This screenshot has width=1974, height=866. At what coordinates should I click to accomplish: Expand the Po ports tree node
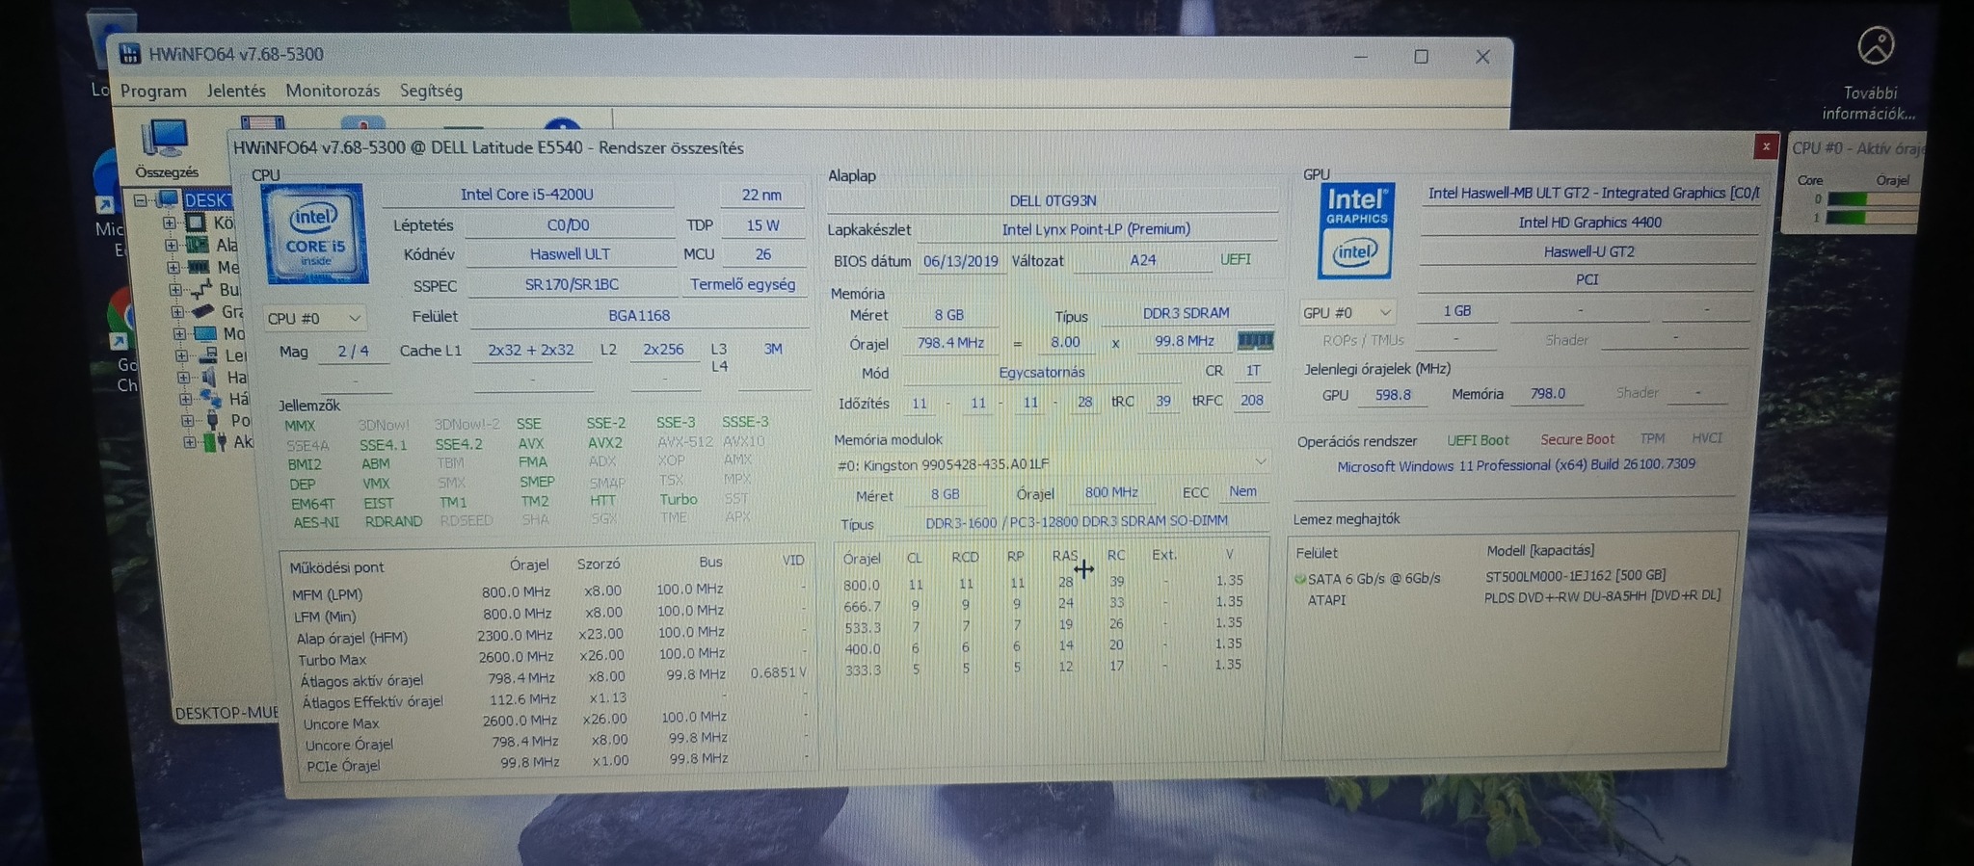click(187, 421)
